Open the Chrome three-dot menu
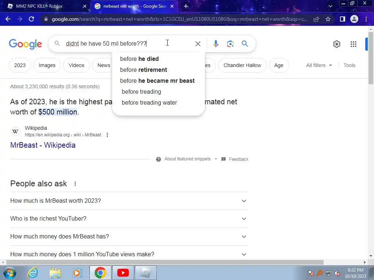 (366, 19)
